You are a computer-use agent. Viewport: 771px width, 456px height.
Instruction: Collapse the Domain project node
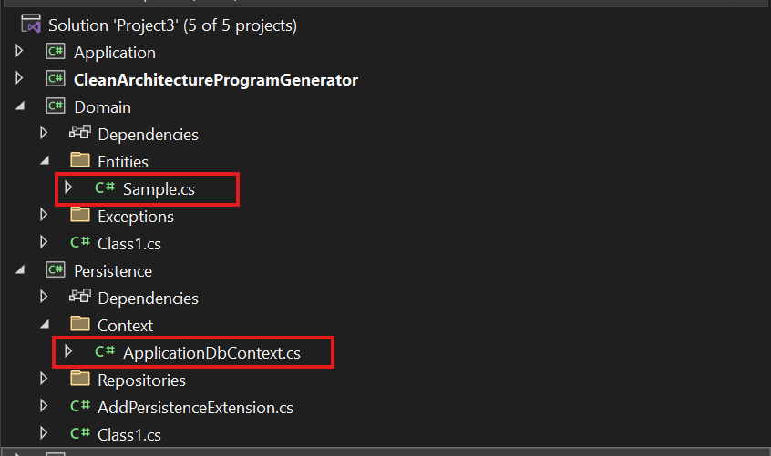[20, 106]
